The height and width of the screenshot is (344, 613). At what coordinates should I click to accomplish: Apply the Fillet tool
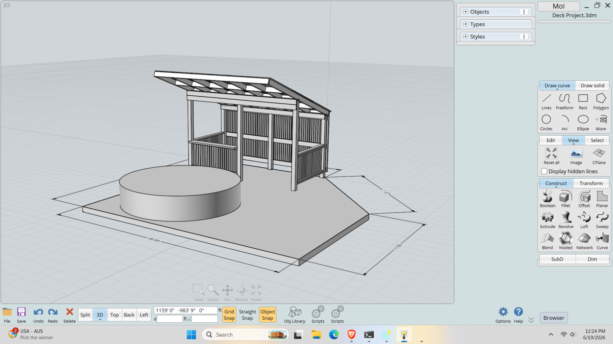click(x=566, y=199)
